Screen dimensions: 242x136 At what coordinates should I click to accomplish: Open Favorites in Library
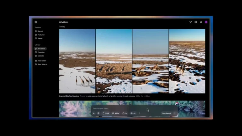click(40, 52)
